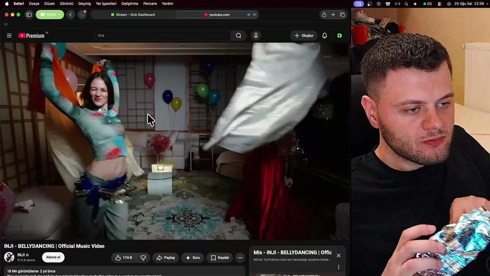This screenshot has width=490, height=276.
Task: Click the screen-sharing status icon in menu bar
Action: [358, 4]
